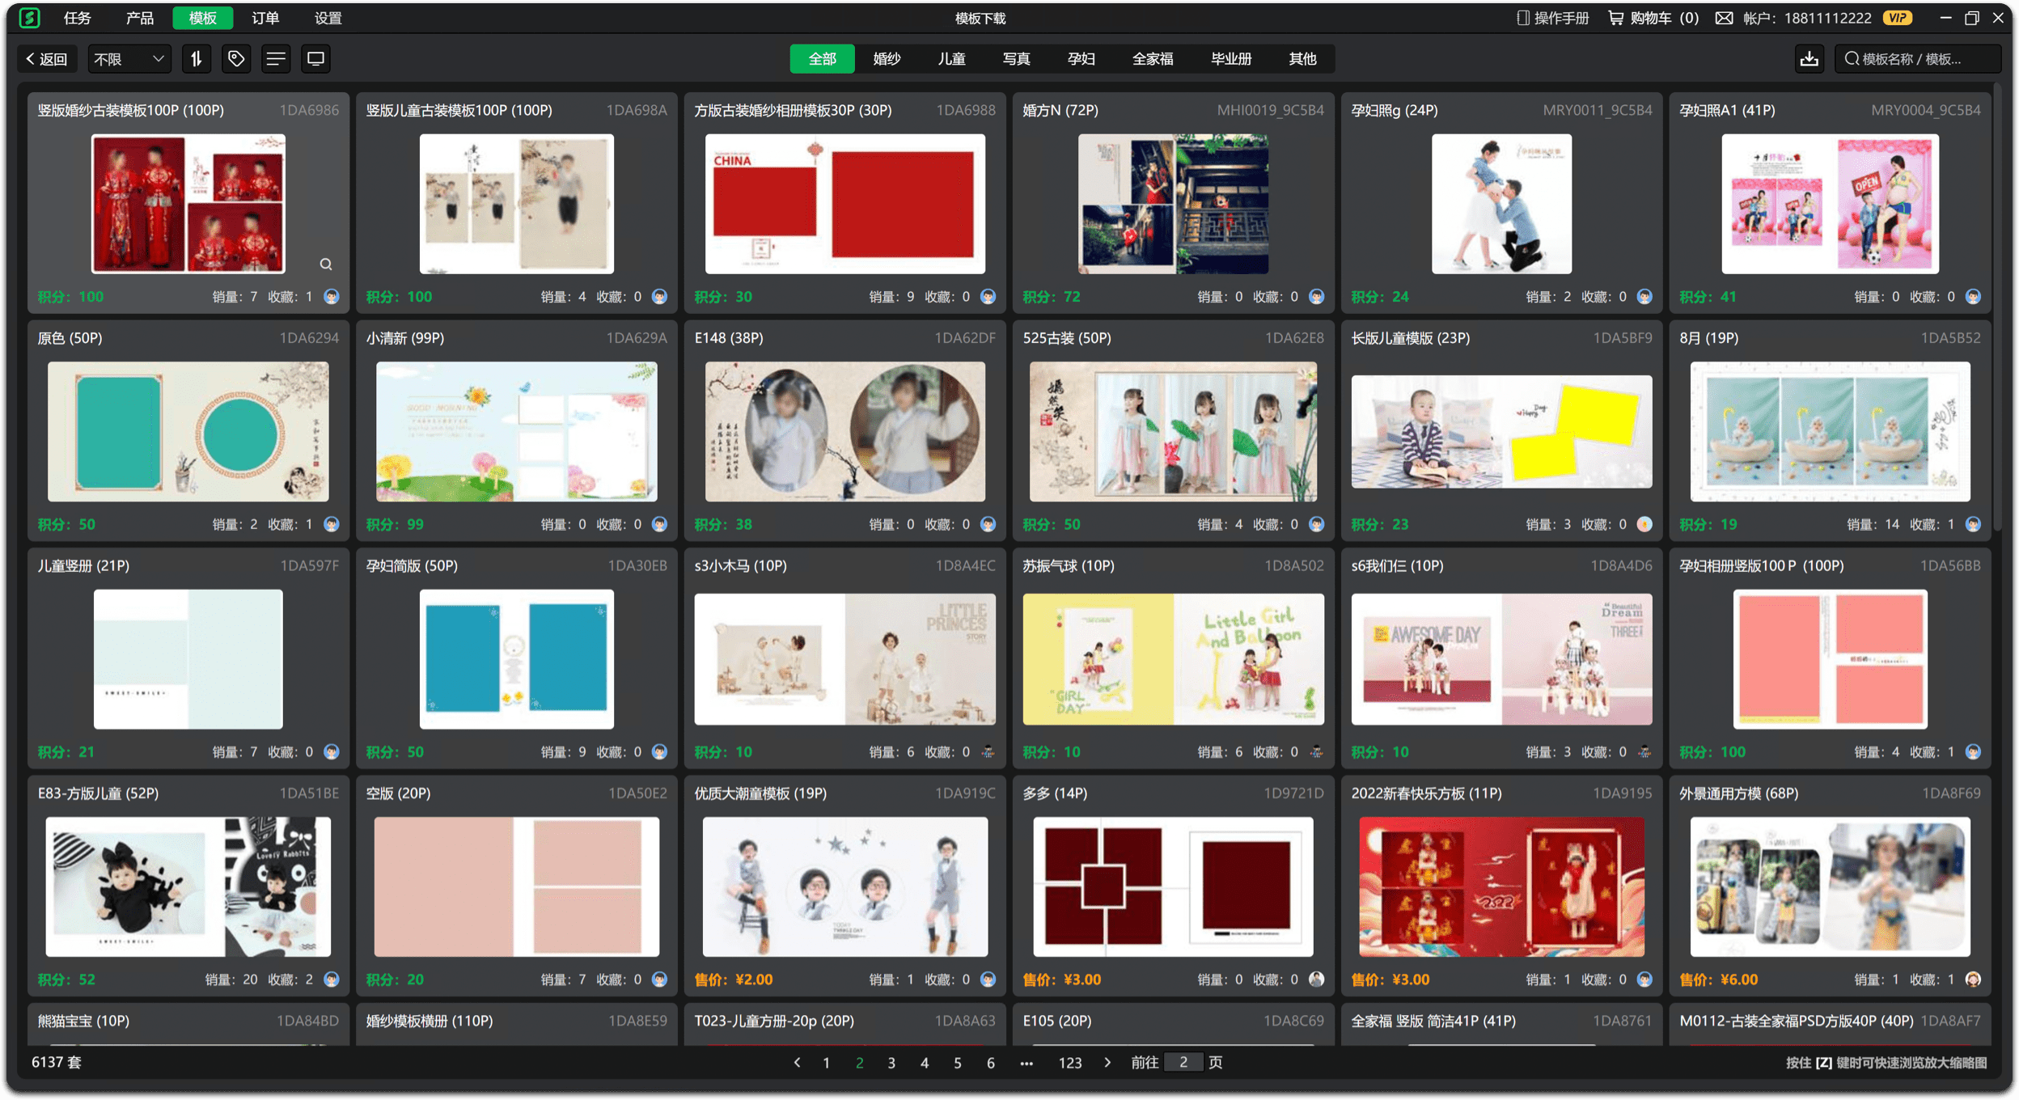Viewport: 2019px width, 1100px height.
Task: Open the 空版 (20P) thumbnail
Action: click(x=516, y=886)
